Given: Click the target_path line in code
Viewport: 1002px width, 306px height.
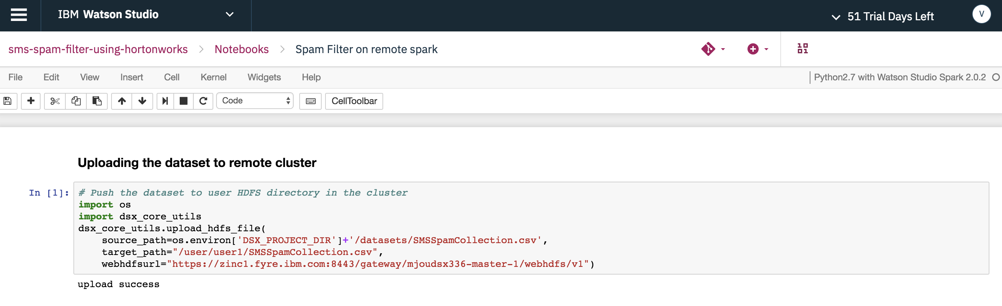Looking at the screenshot, I should click(x=242, y=252).
